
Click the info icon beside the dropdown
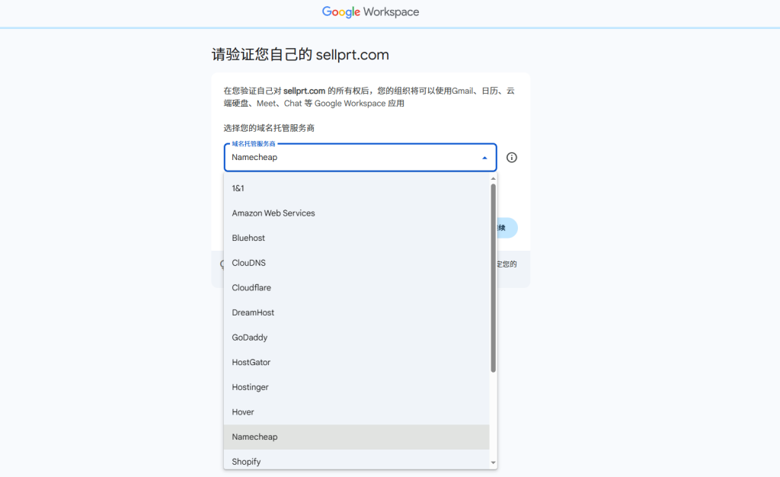point(511,157)
